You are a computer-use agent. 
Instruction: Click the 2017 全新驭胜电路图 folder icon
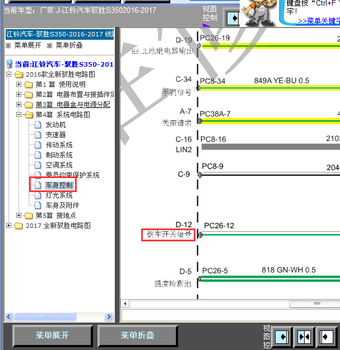[x=18, y=226]
